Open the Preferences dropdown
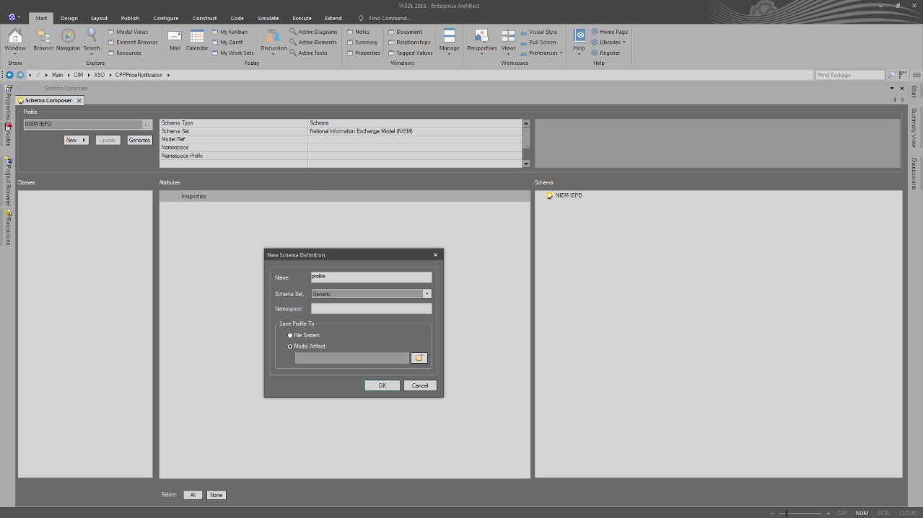Image resolution: width=923 pixels, height=518 pixels. tap(541, 53)
